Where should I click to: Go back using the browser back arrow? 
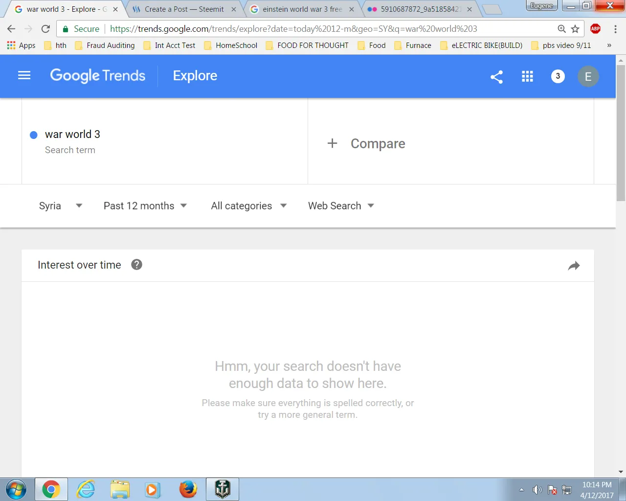[11, 29]
